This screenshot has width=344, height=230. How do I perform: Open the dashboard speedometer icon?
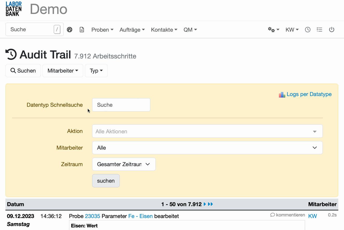click(69, 29)
